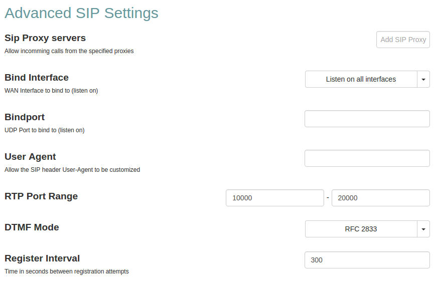The image size is (436, 283).
Task: Click the Register Interval heading label
Action: tap(42, 258)
